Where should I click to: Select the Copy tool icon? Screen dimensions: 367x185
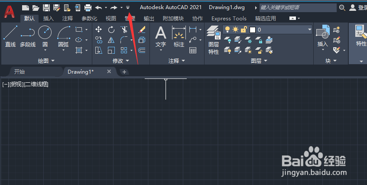99,40
